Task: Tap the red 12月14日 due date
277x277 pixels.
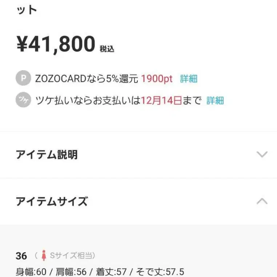Action: 161,100
